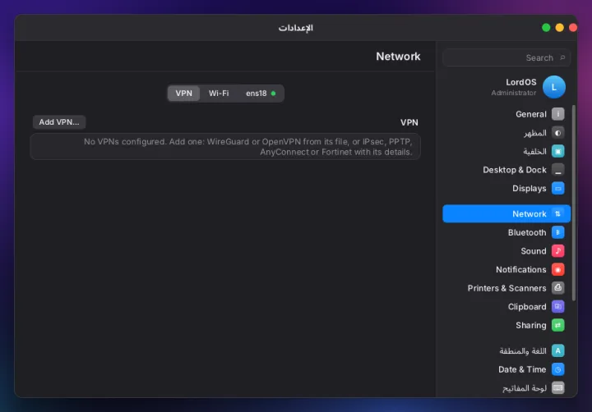
Task: Select Bluetooth label in the sidebar
Action: [527, 232]
